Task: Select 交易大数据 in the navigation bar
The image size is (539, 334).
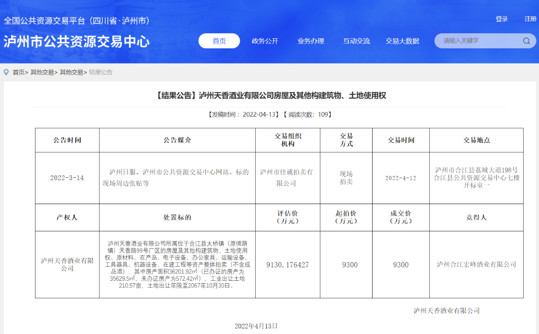Action: pyautogui.click(x=402, y=41)
